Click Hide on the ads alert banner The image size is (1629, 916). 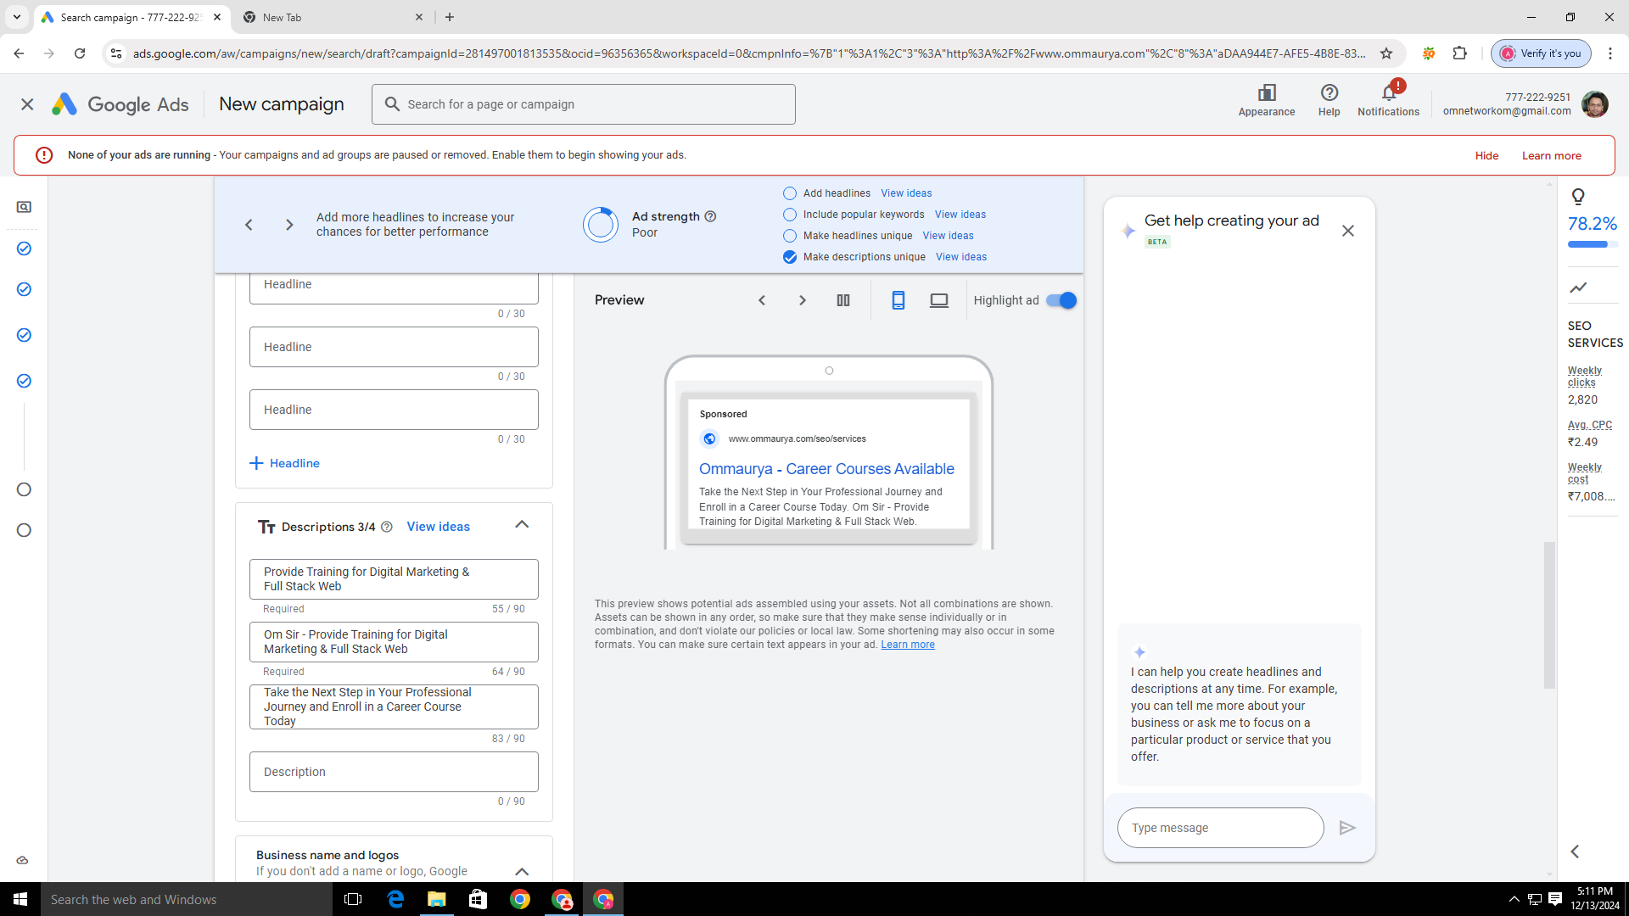point(1486,156)
